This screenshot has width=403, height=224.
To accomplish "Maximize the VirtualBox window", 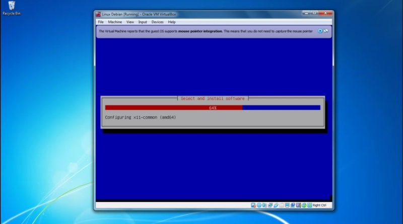I will pos(314,13).
